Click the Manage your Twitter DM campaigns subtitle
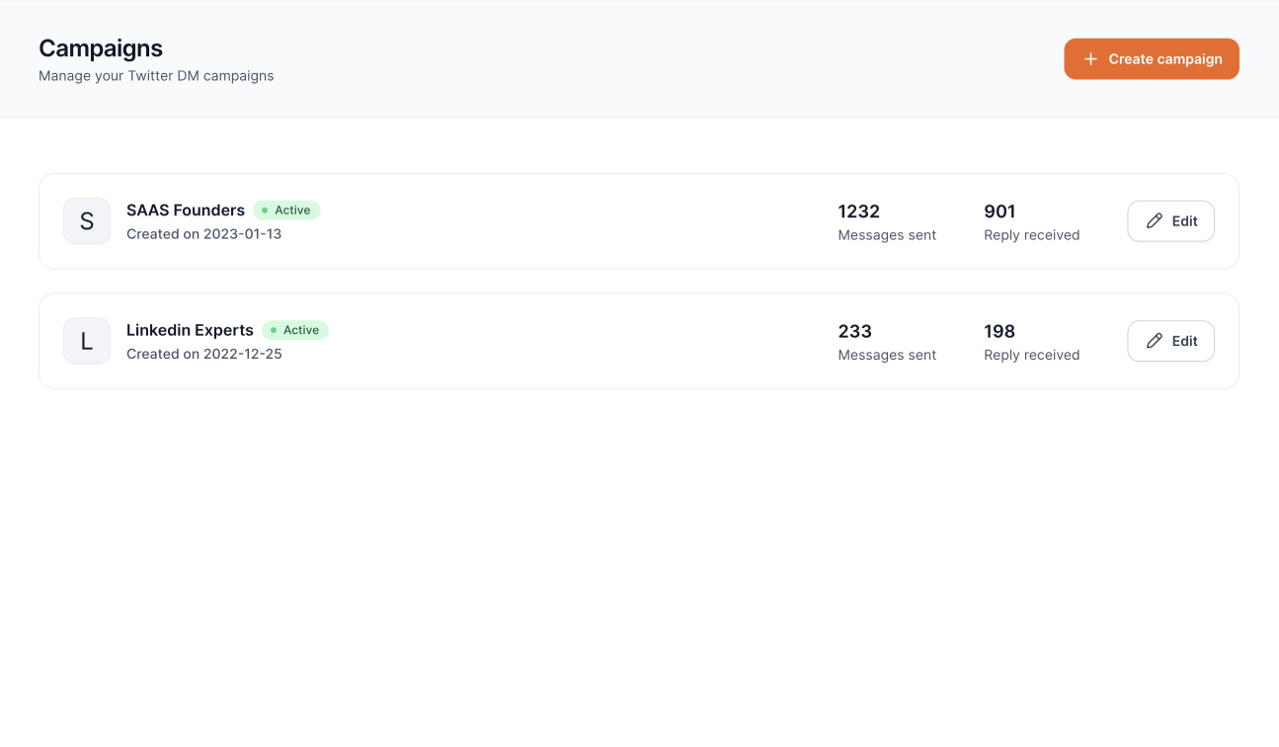This screenshot has height=747, width=1279. (156, 76)
